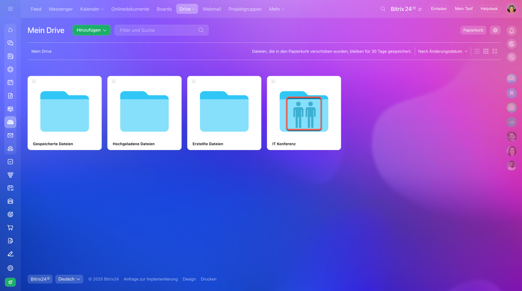Click the search magnifier in top bar

[x=383, y=9]
